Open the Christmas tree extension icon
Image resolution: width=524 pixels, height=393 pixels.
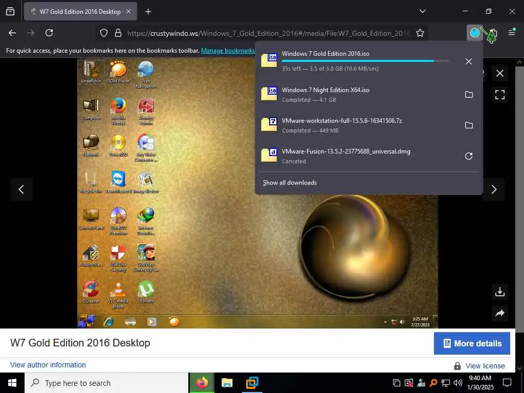[491, 35]
